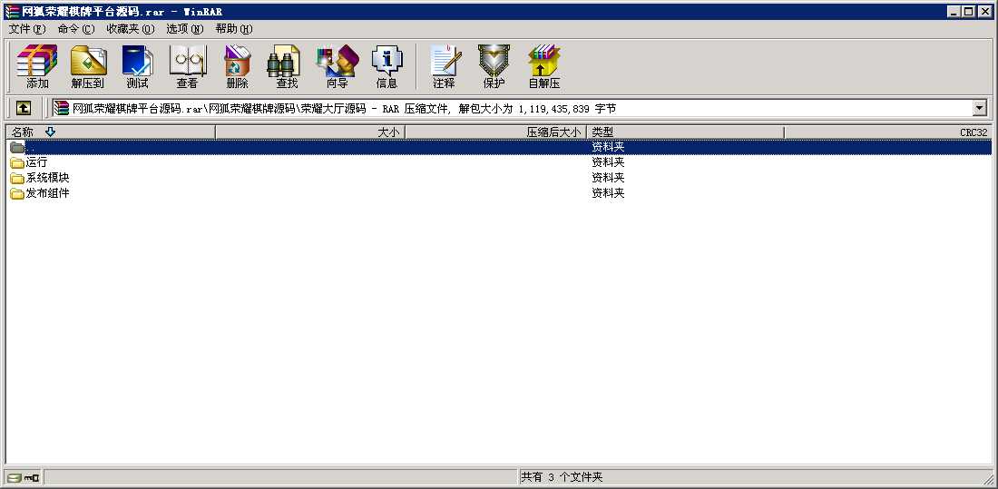The width and height of the screenshot is (998, 489).
Task: Click the 解压到 (Extract to) icon
Action: coord(88,66)
